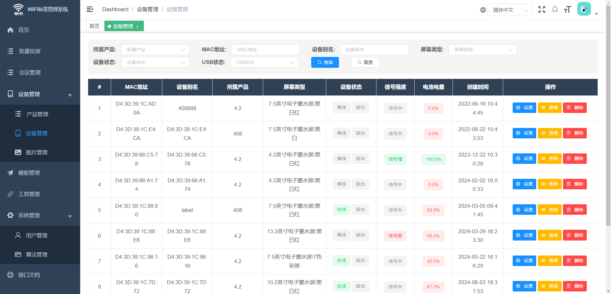Click 67.3% battery tag in row 8

[x=433, y=287]
